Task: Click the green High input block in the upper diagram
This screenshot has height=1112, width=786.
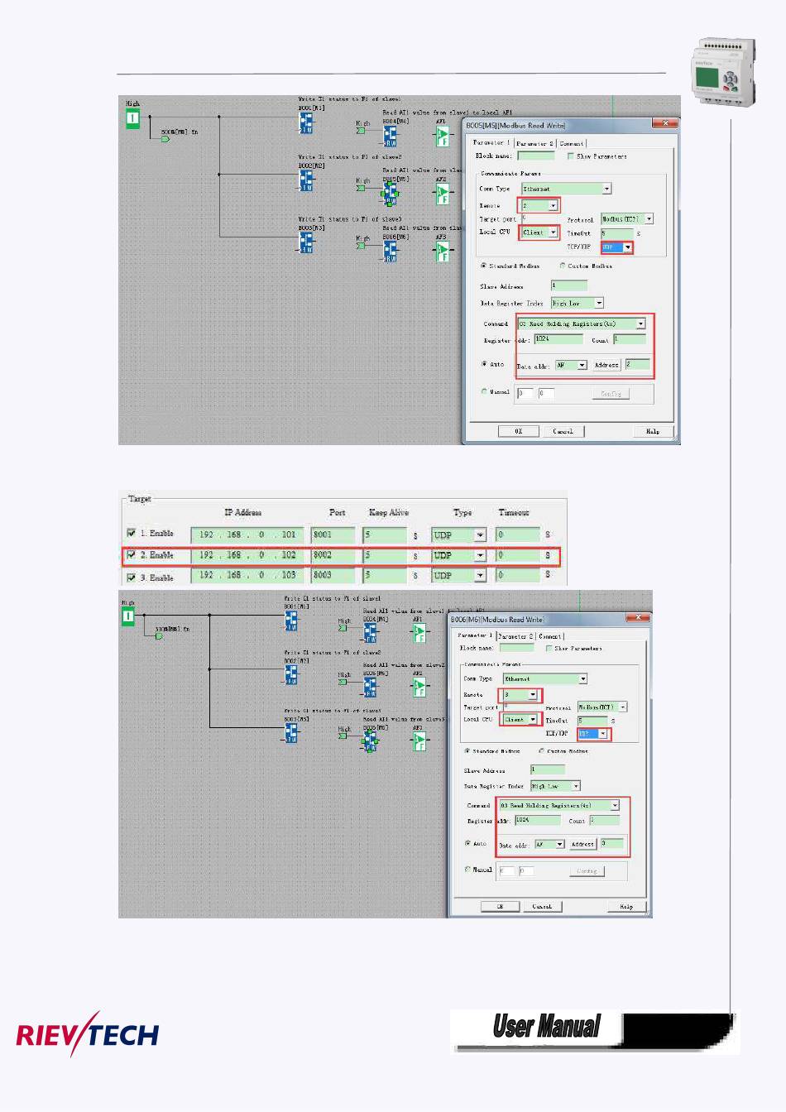Action: pos(132,118)
